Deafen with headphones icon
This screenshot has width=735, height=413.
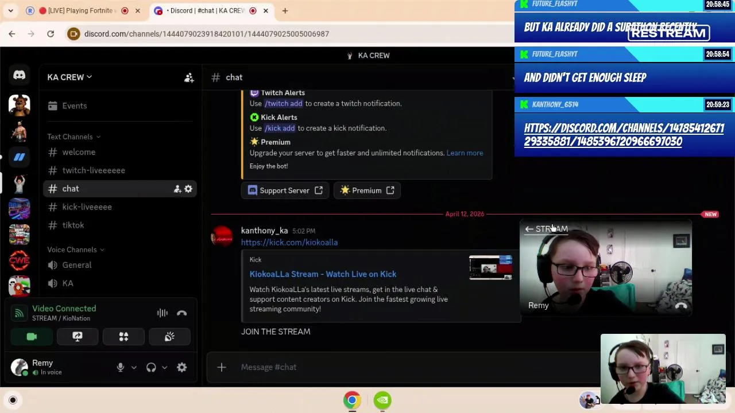point(151,368)
